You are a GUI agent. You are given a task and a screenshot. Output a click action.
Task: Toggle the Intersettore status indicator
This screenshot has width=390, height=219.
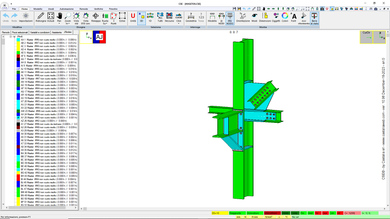point(272,213)
